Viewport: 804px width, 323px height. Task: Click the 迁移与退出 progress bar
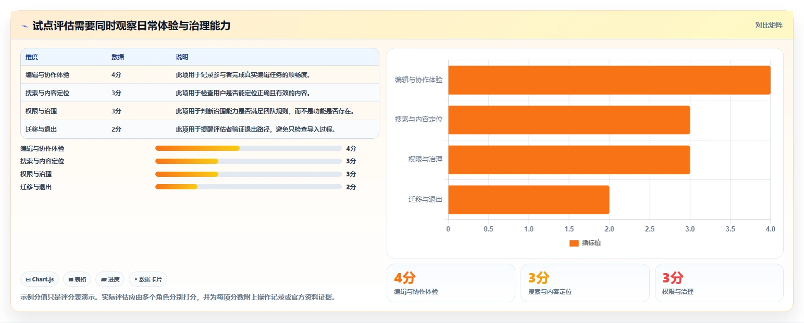point(248,187)
